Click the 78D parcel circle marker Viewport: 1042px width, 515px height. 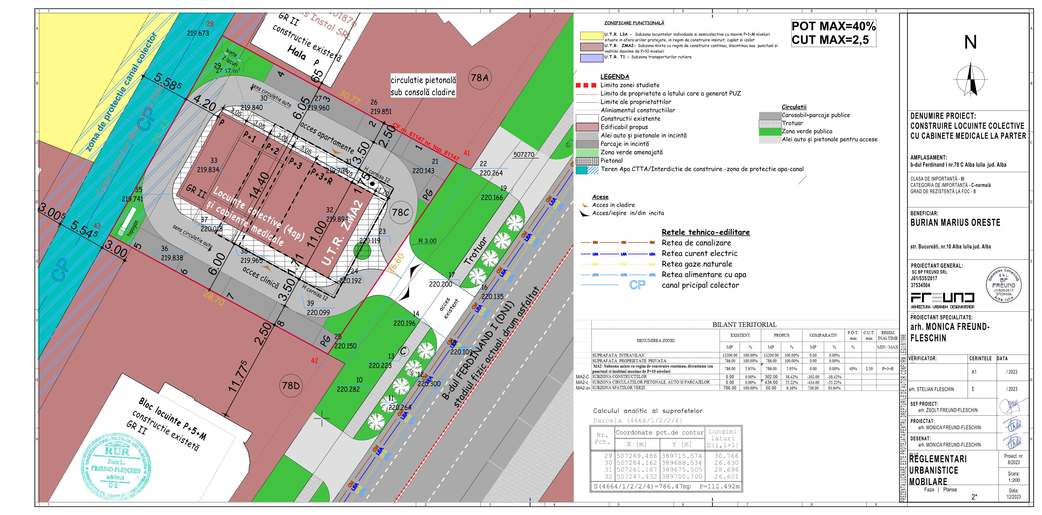point(291,385)
